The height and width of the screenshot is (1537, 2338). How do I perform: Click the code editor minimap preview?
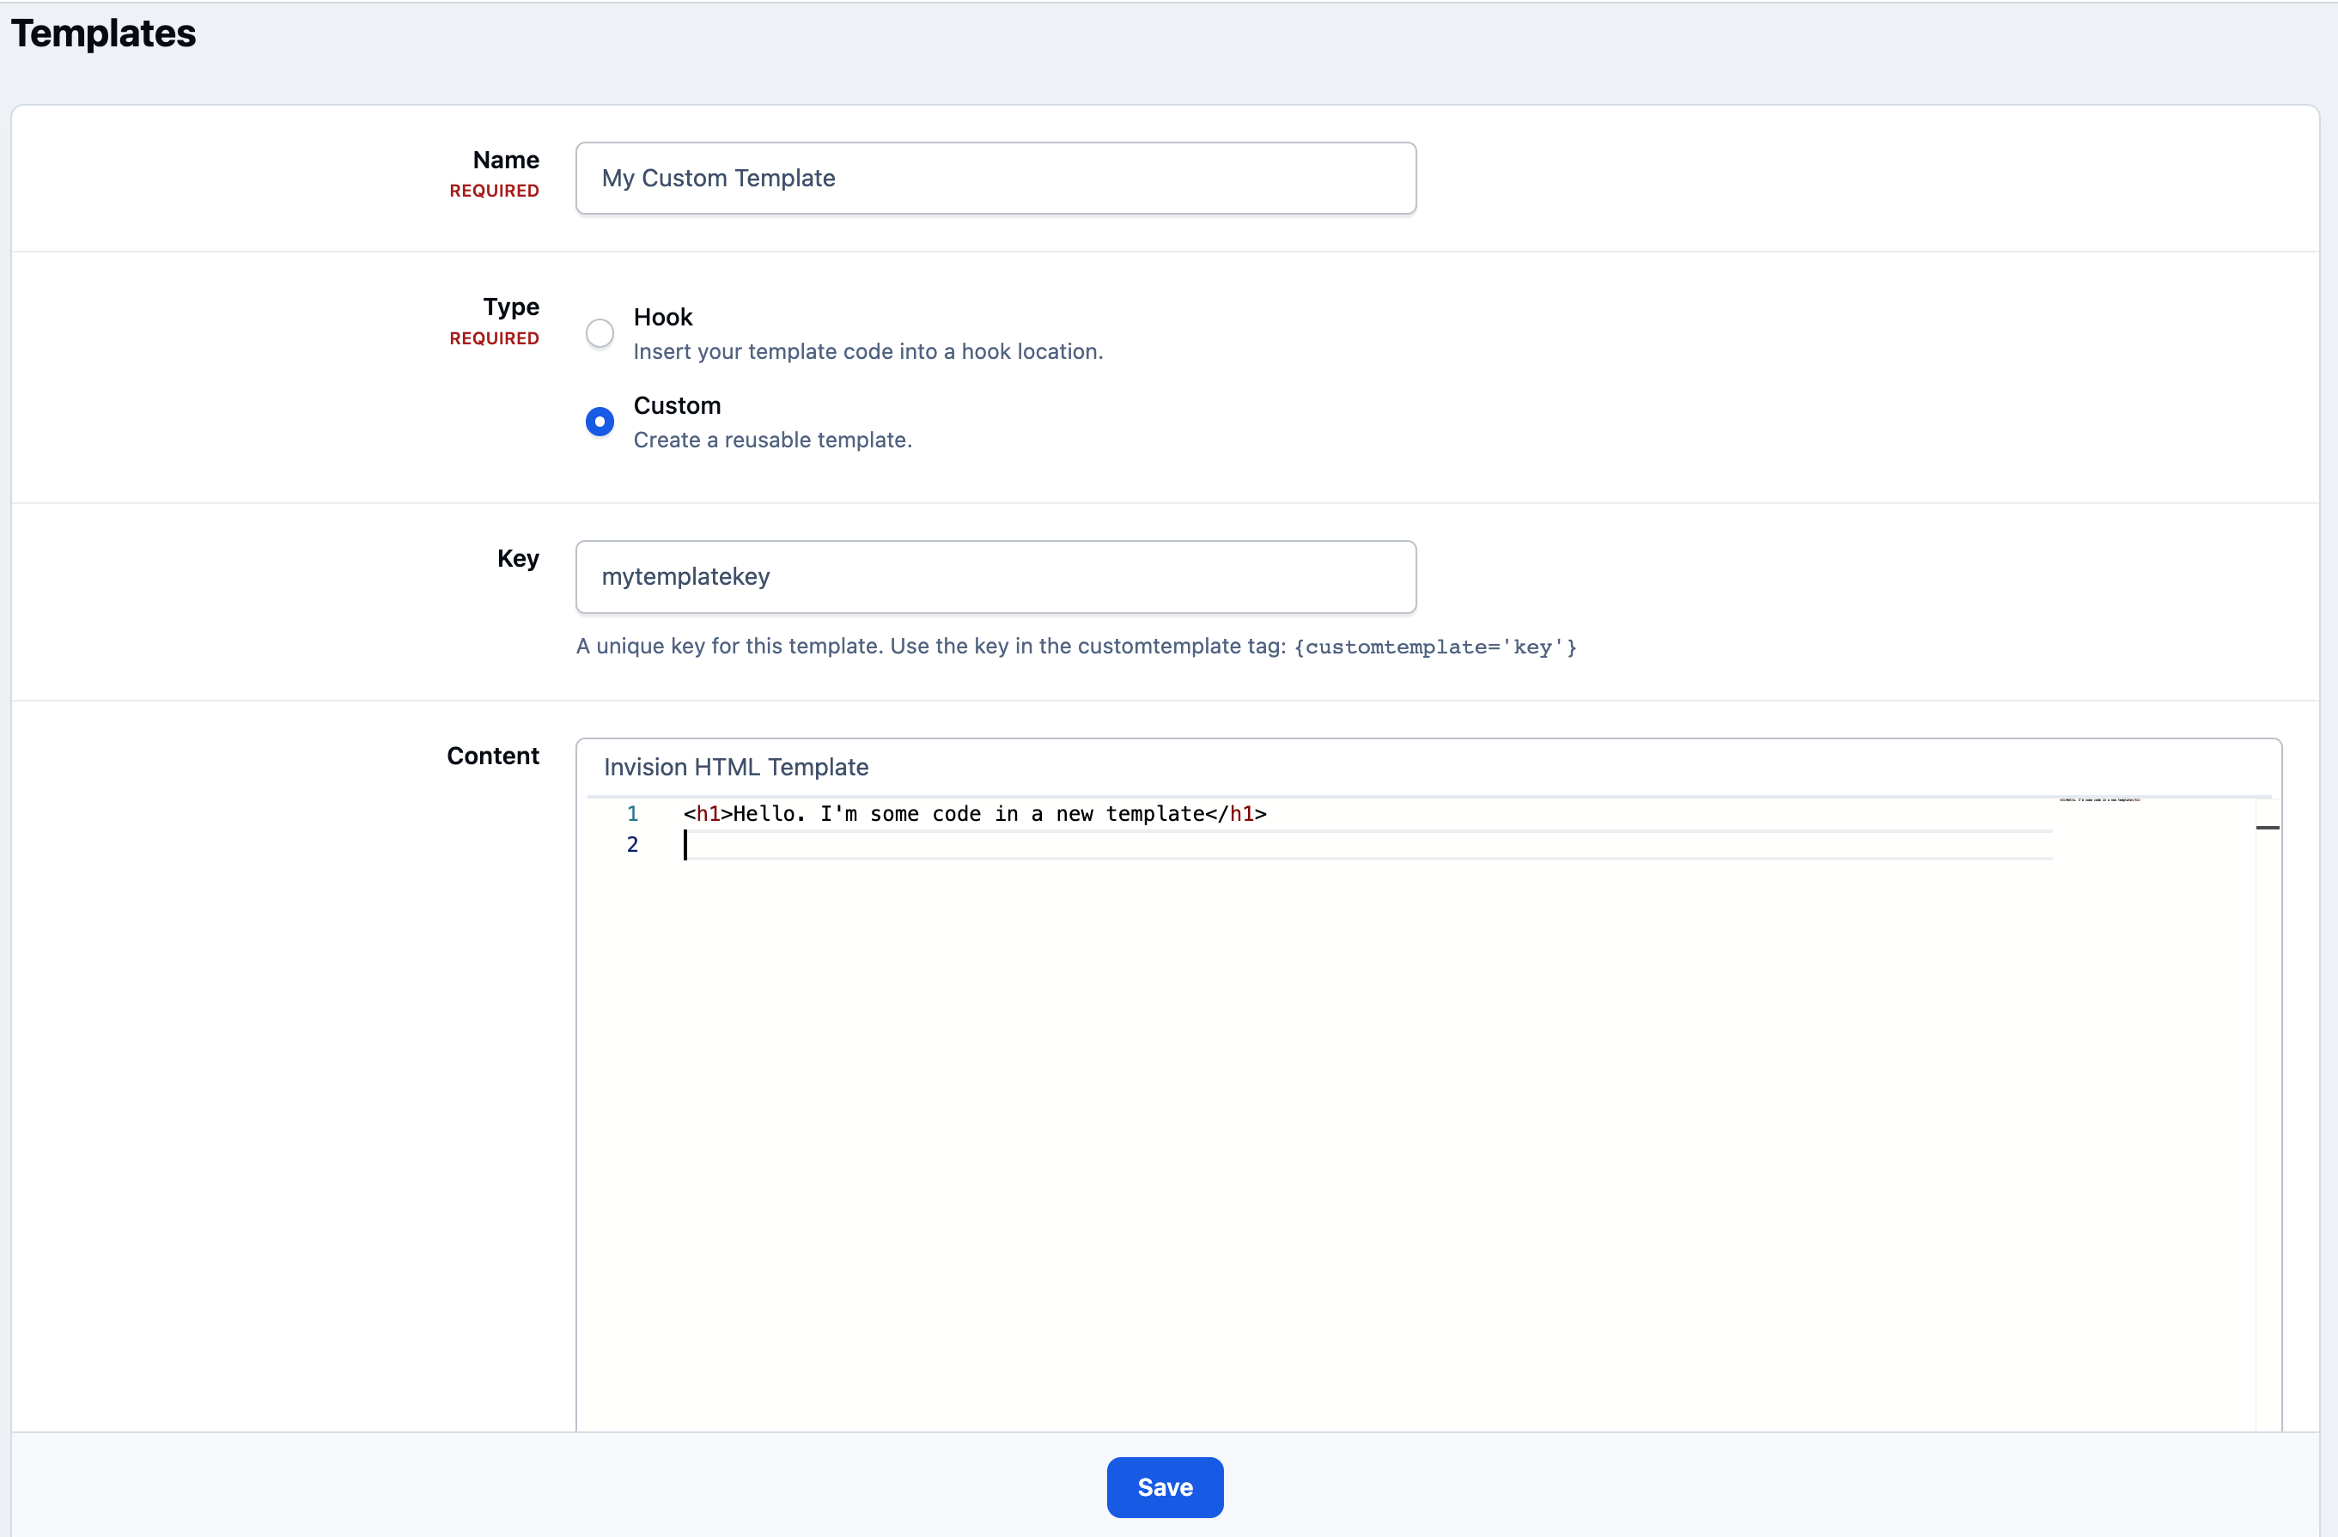click(x=2099, y=800)
